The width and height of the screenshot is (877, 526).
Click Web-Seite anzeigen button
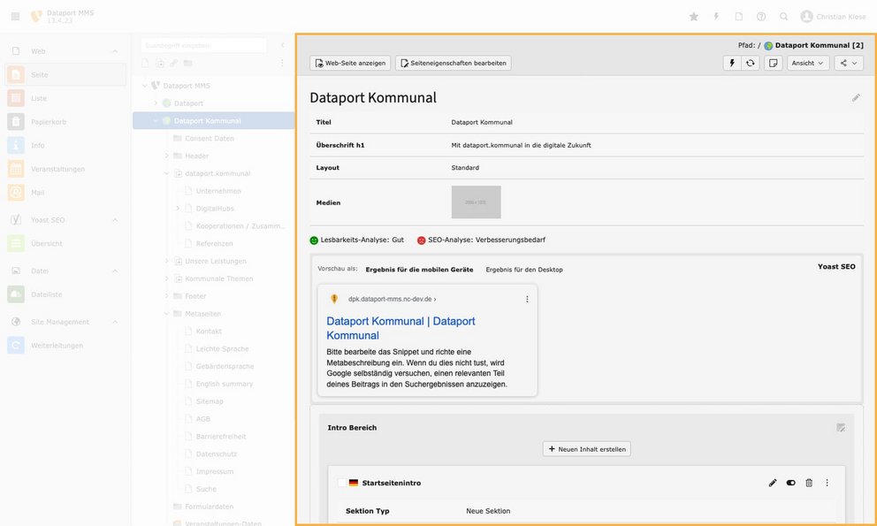[x=350, y=63]
